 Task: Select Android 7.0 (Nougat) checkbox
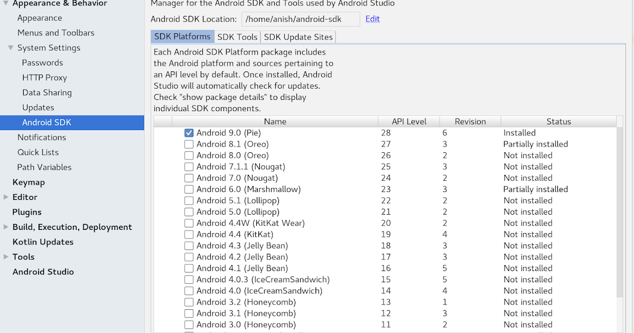[189, 178]
